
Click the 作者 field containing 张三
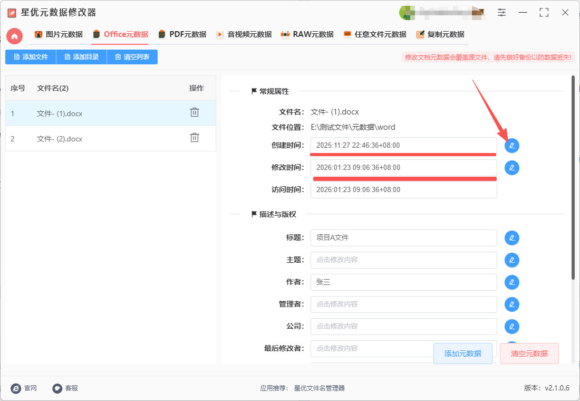tap(403, 282)
